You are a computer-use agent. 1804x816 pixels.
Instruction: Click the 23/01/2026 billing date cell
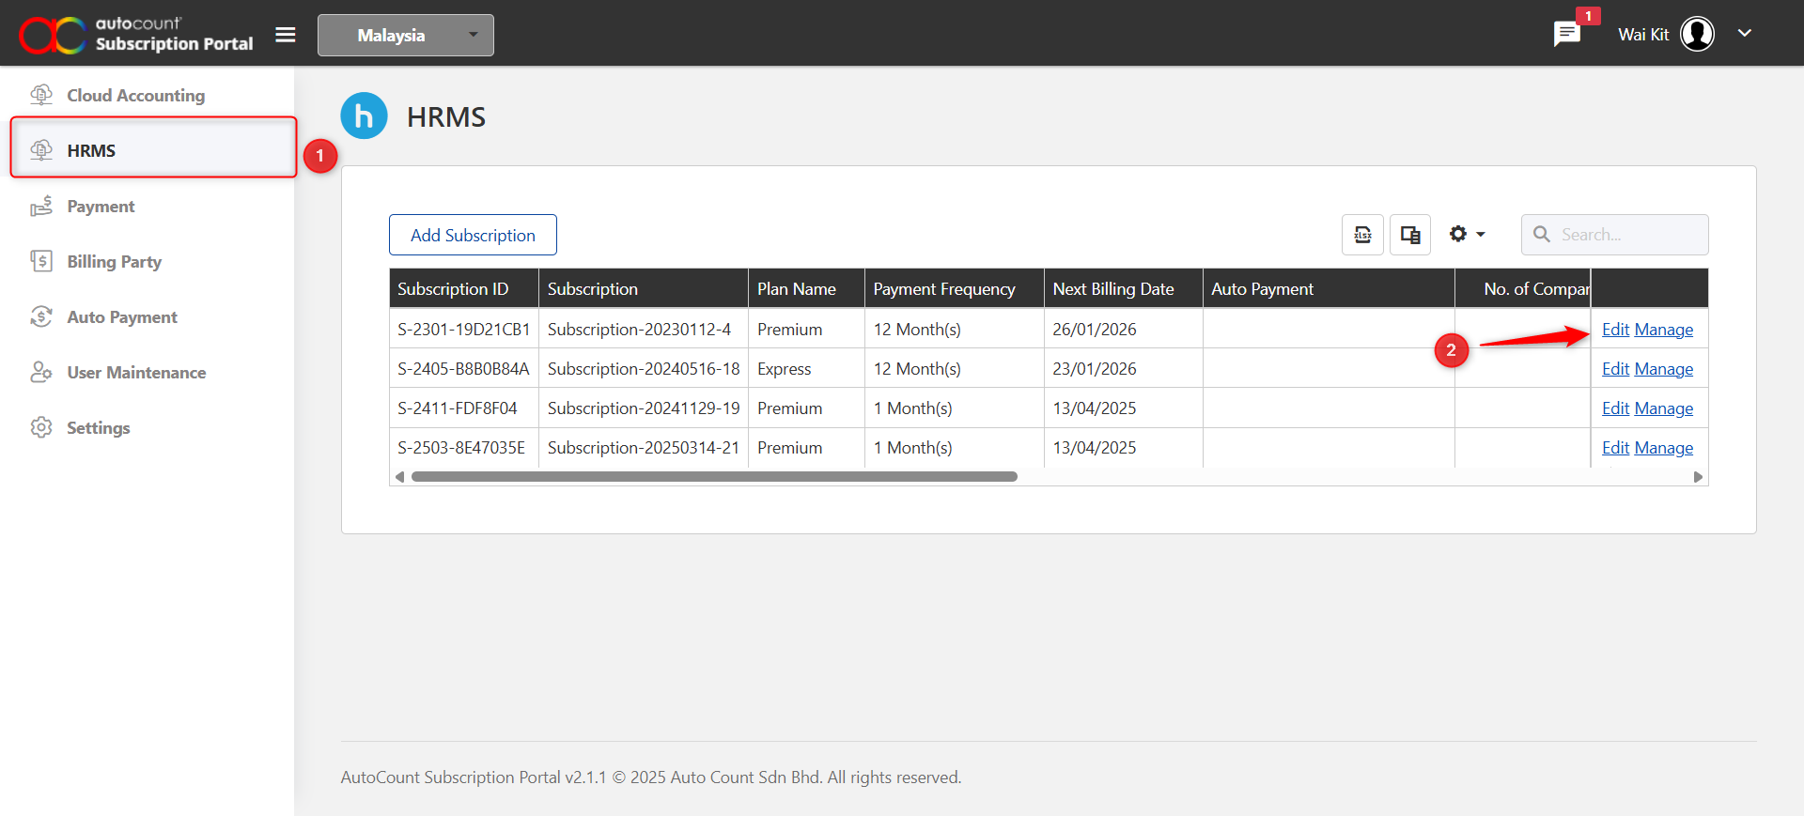pyautogui.click(x=1123, y=369)
